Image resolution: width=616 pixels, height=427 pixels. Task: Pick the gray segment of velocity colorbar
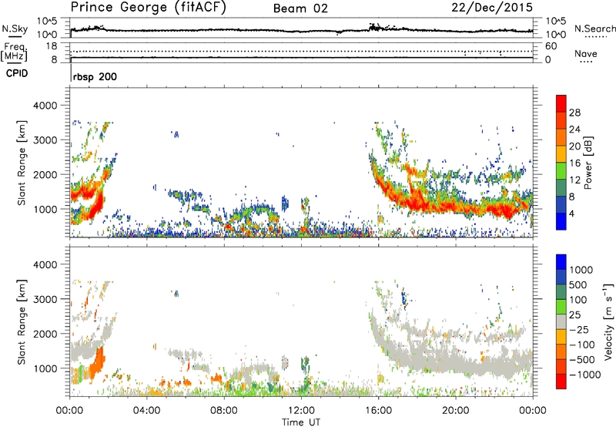(x=561, y=321)
